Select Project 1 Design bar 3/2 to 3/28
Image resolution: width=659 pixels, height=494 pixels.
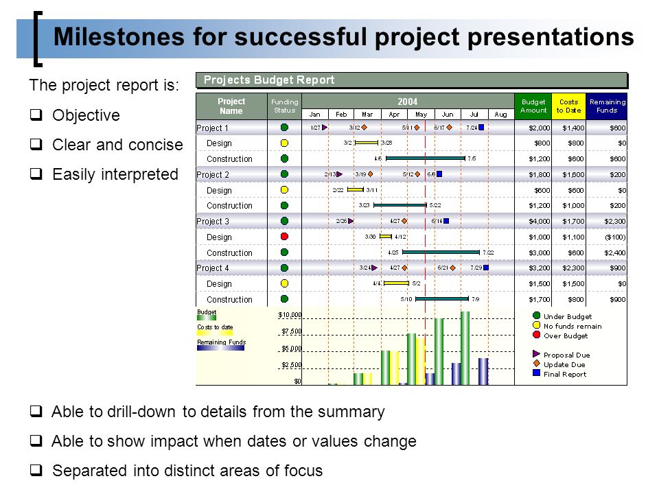pyautogui.click(x=367, y=143)
